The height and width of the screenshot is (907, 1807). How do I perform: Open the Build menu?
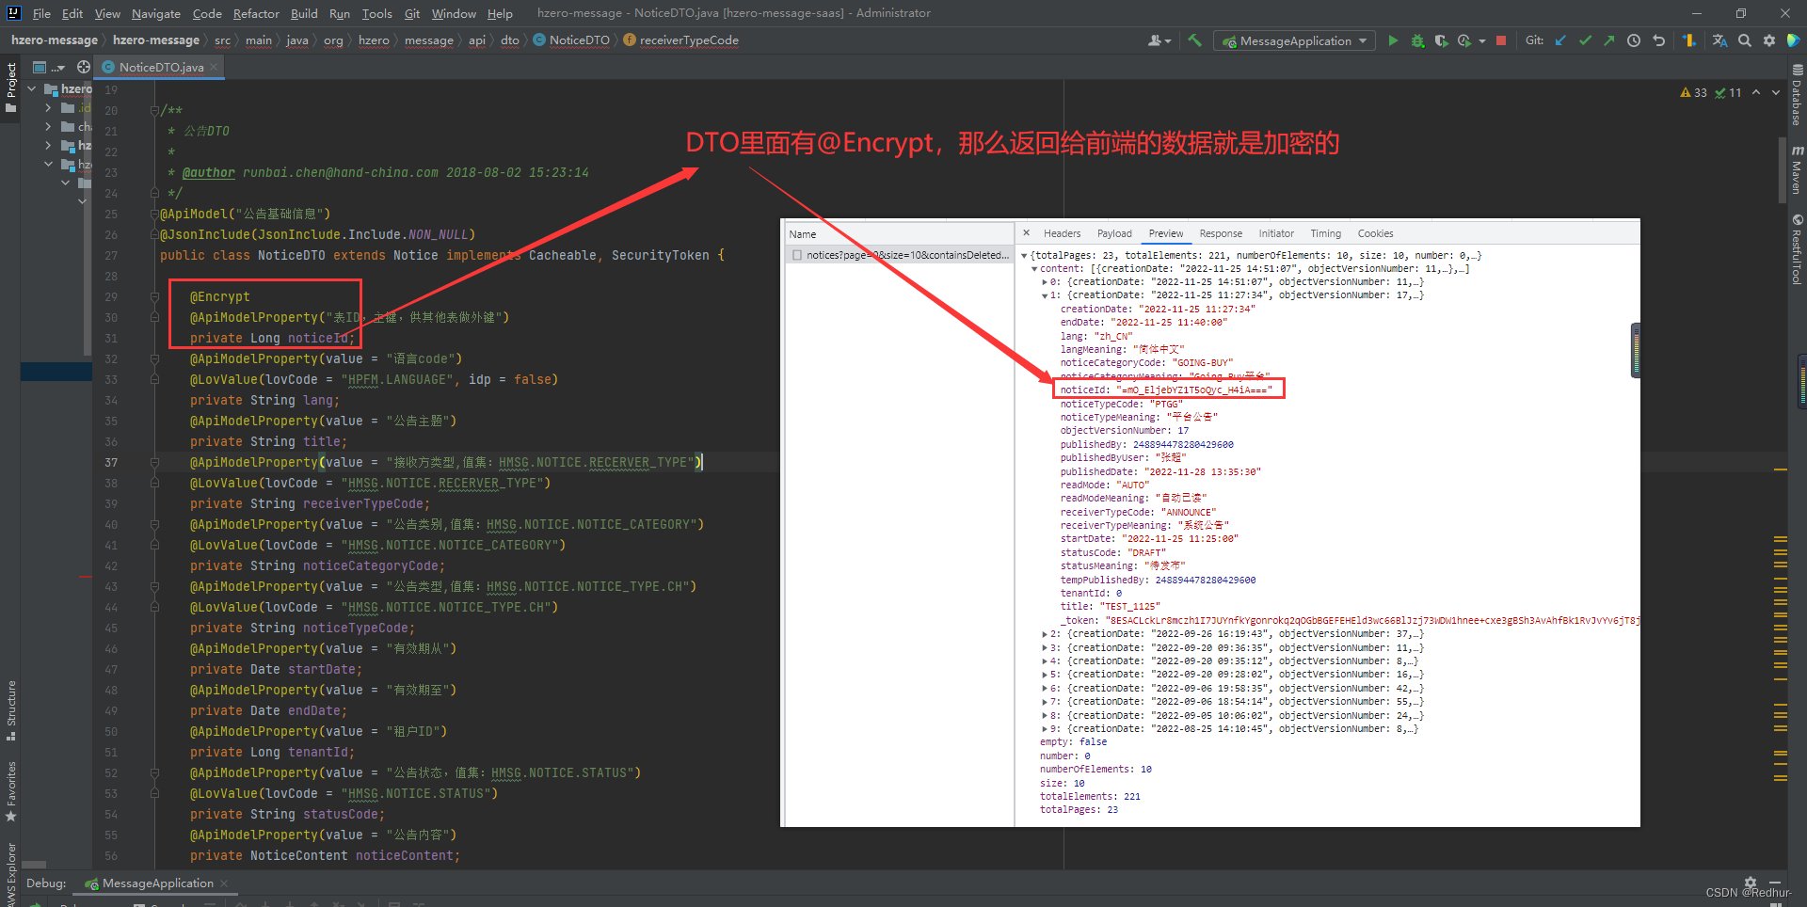click(304, 13)
